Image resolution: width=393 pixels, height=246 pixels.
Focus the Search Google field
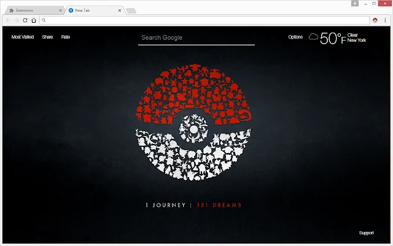tap(196, 38)
